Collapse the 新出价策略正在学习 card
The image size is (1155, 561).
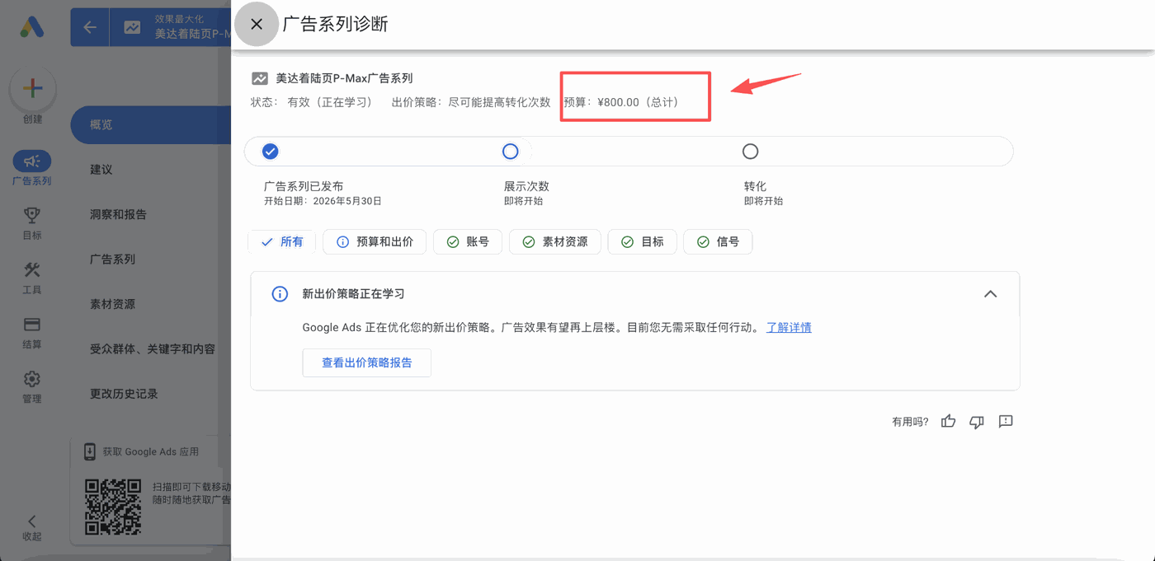[x=991, y=294]
